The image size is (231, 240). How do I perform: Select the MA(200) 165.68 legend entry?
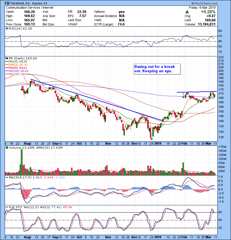point(17,71)
